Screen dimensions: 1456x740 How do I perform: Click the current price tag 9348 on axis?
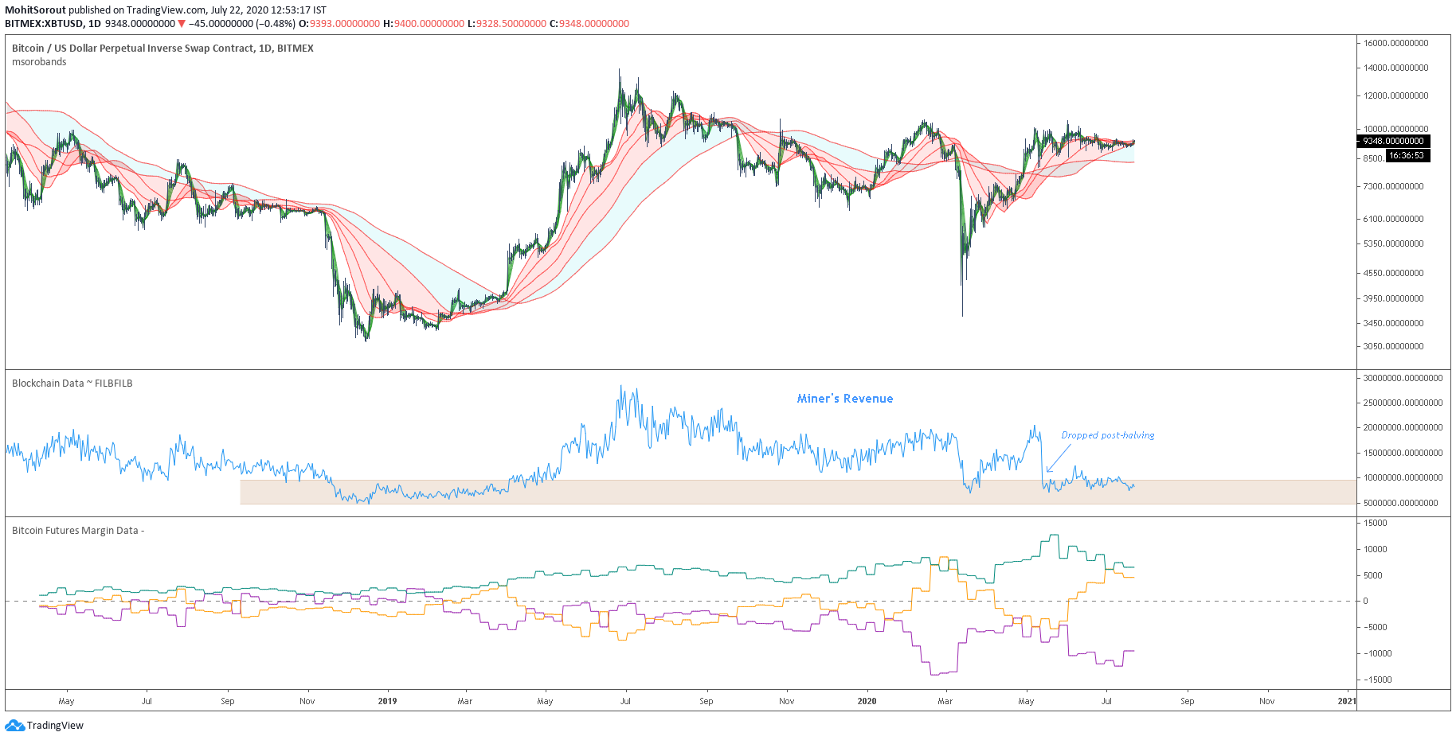coord(1392,141)
